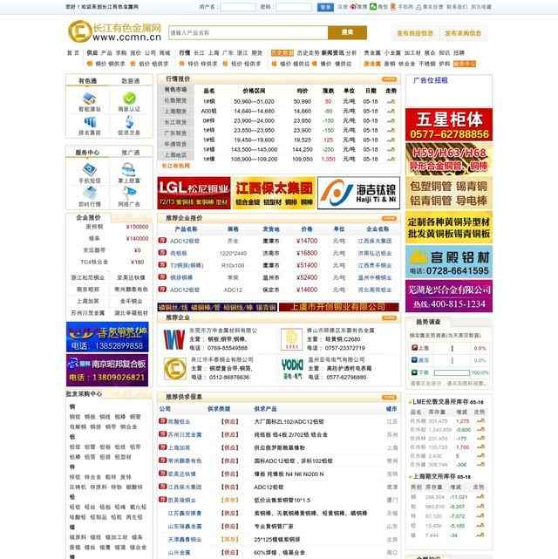
Task: Click the Weibo icon in top bar
Action: (353, 6)
